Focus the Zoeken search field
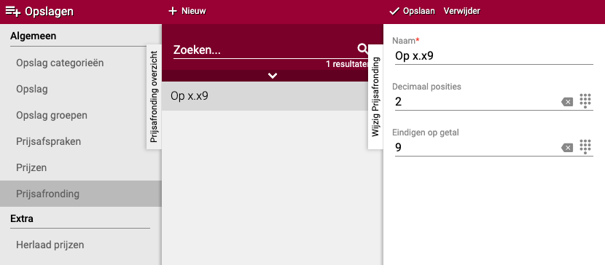The width and height of the screenshot is (605, 265). tap(265, 50)
